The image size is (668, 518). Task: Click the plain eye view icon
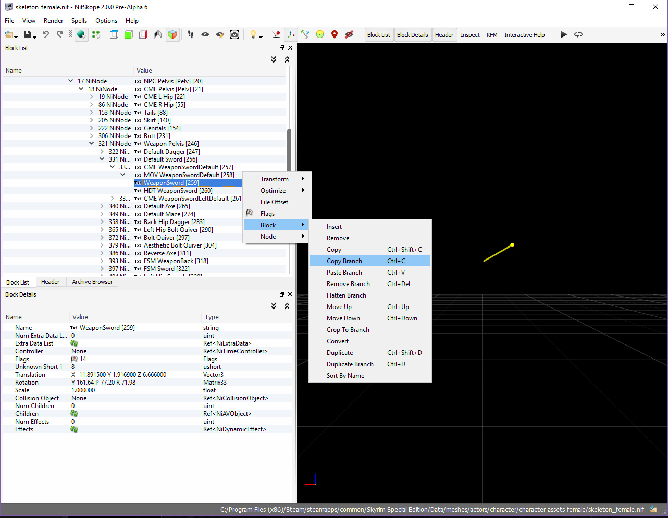[x=205, y=35]
